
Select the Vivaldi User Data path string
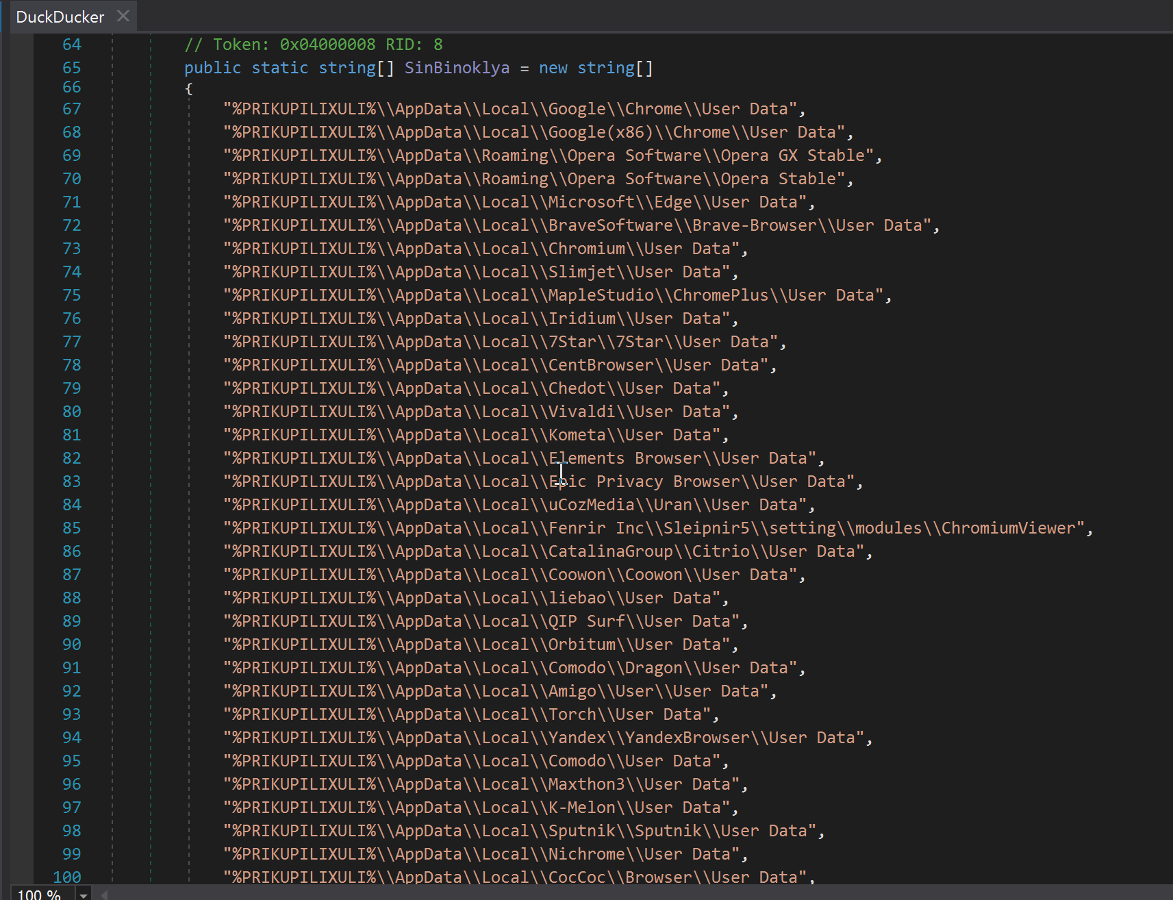click(479, 411)
